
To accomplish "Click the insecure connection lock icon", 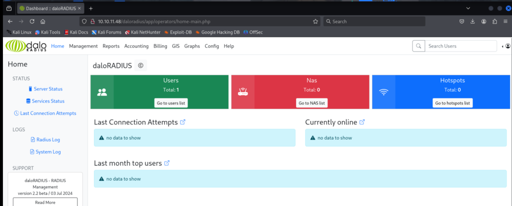I will point(92,21).
